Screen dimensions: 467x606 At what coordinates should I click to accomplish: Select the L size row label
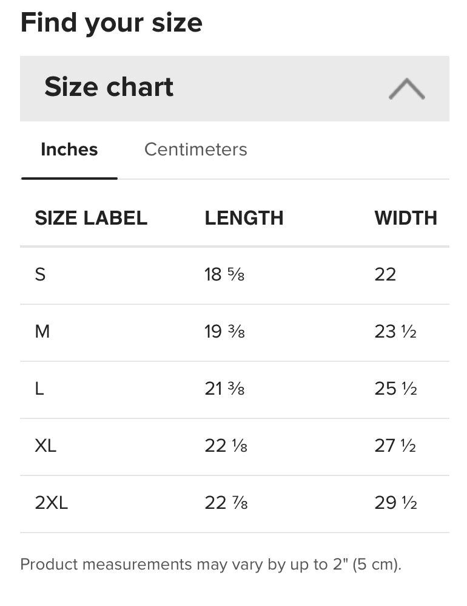[x=39, y=389]
